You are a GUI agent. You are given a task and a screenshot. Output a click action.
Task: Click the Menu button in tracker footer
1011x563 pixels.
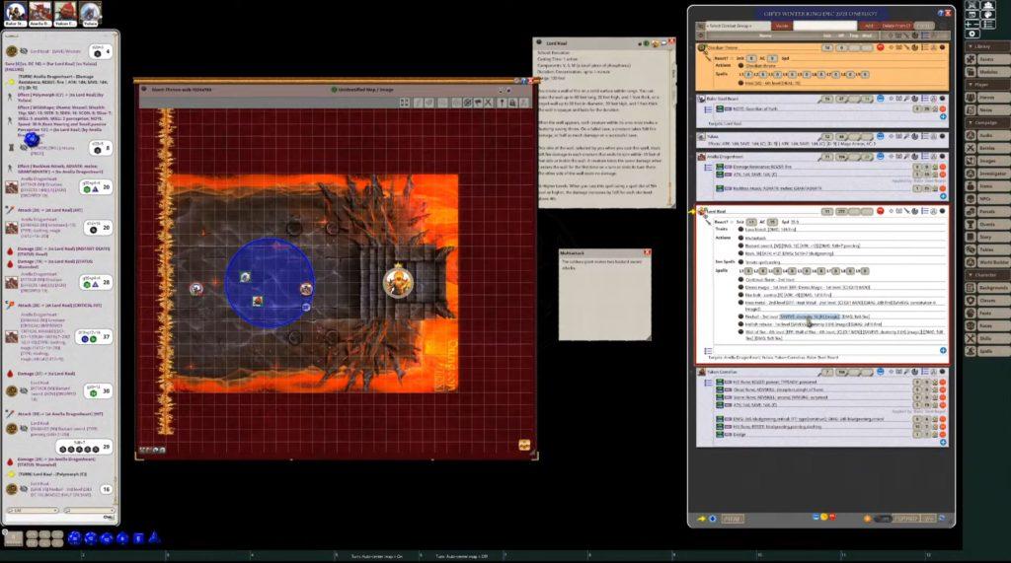[x=732, y=519]
